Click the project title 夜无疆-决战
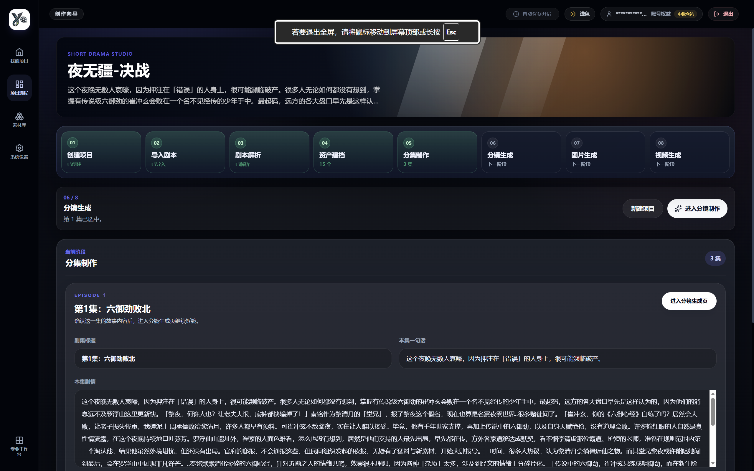The height and width of the screenshot is (471, 754). pos(109,71)
